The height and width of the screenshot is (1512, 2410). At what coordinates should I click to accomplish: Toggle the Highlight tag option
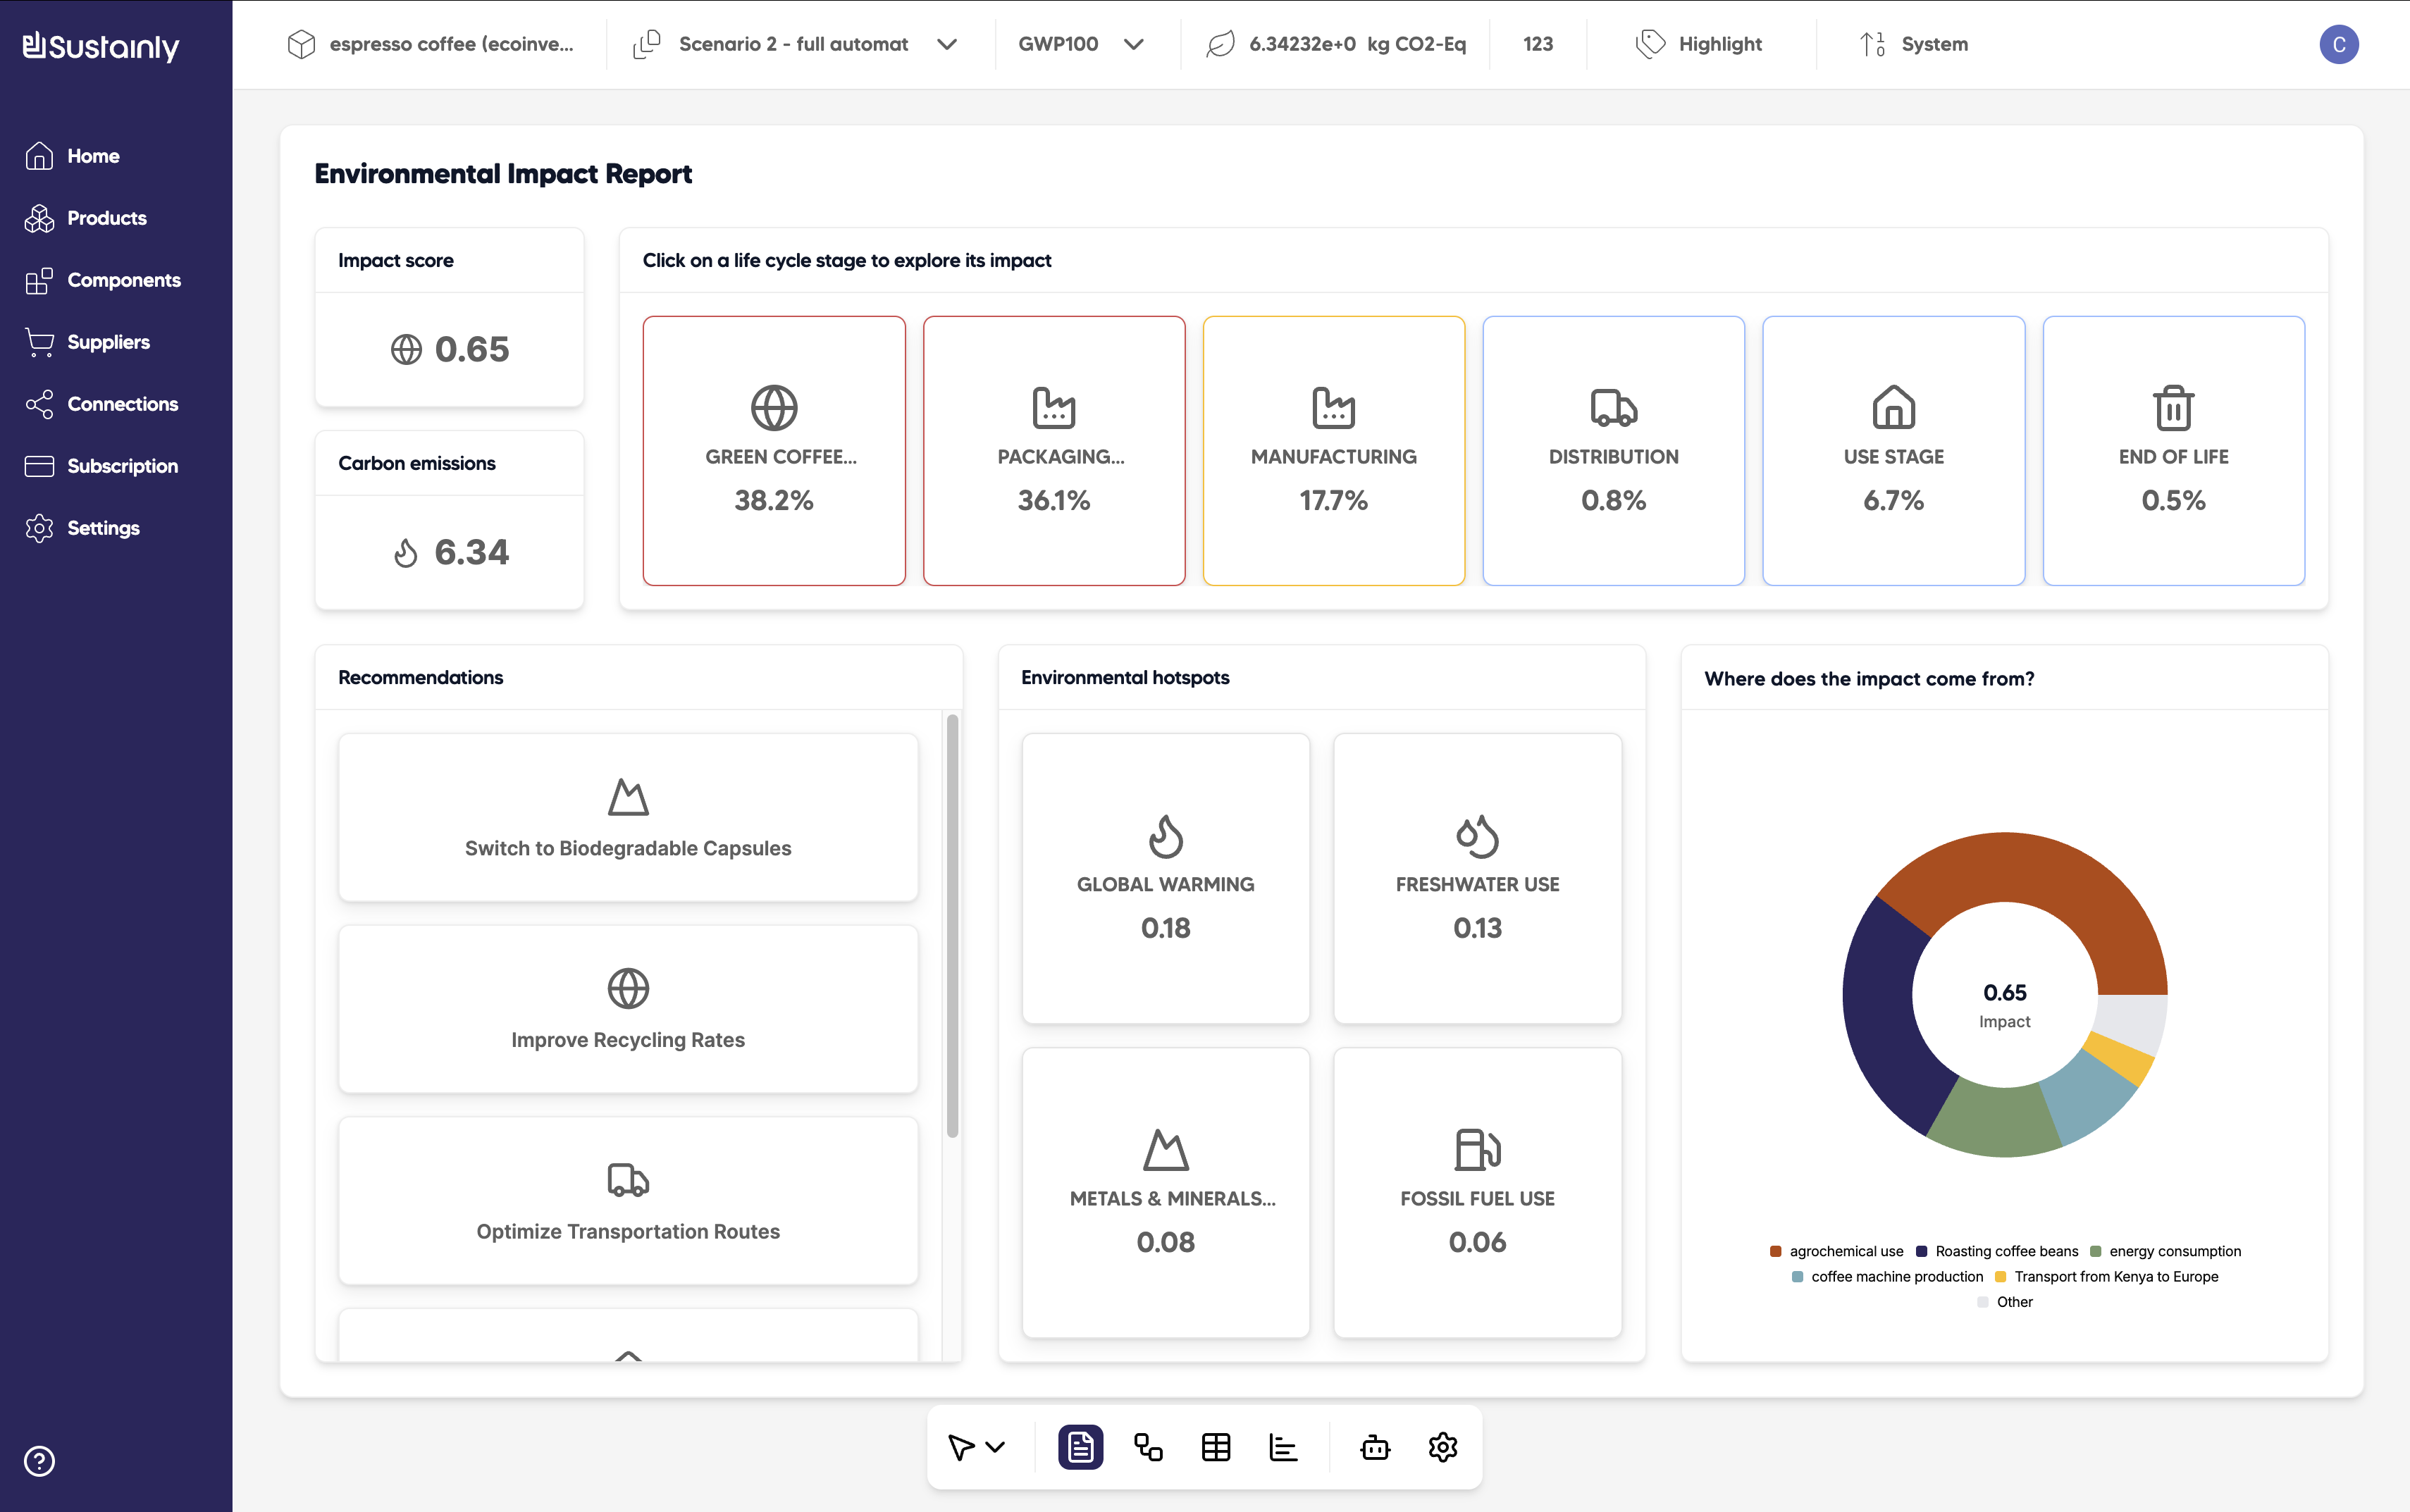coord(1699,44)
